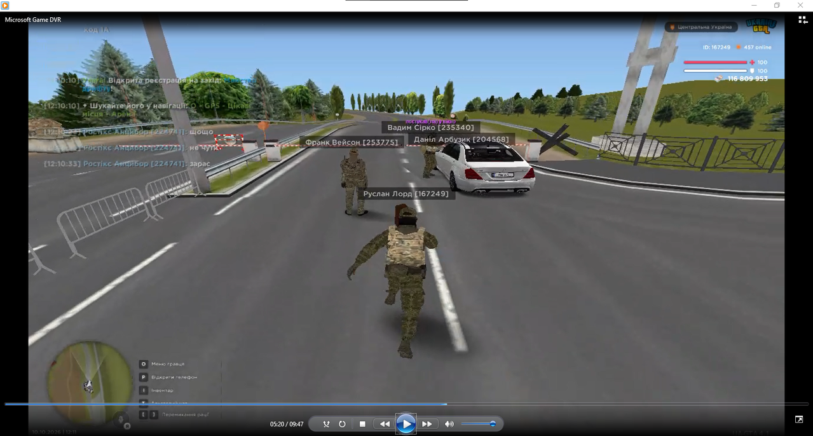Click the Windows Media Player title icon
Screen dimensions: 813x436
[x=5, y=5]
